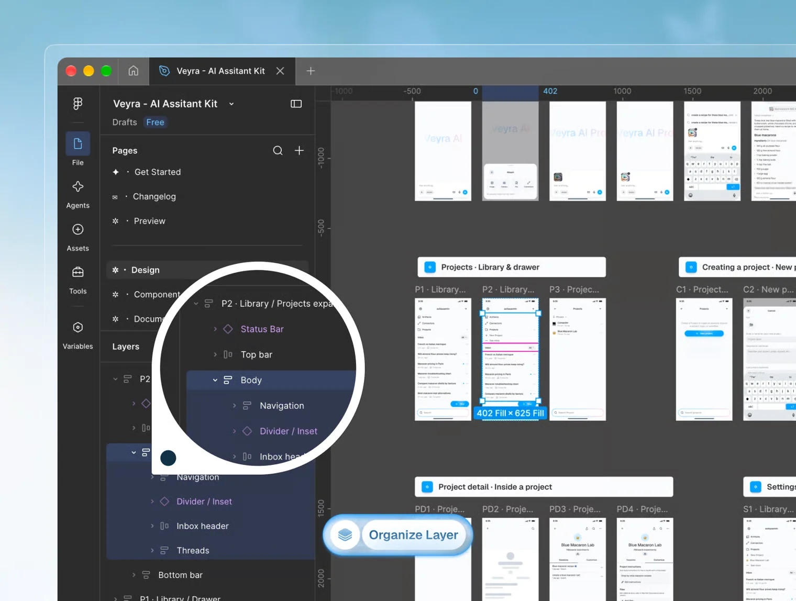Click the component icon beside Divider / Inset layer
This screenshot has width=796, height=601.
point(164,502)
